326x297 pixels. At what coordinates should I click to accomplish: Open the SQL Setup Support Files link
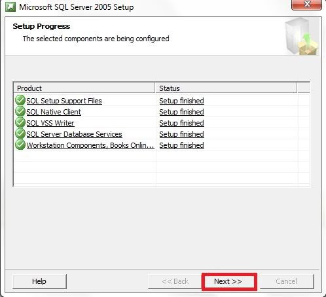[64, 101]
